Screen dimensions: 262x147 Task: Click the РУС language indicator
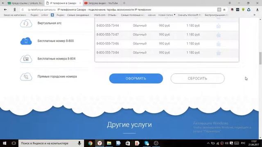[243, 143]
